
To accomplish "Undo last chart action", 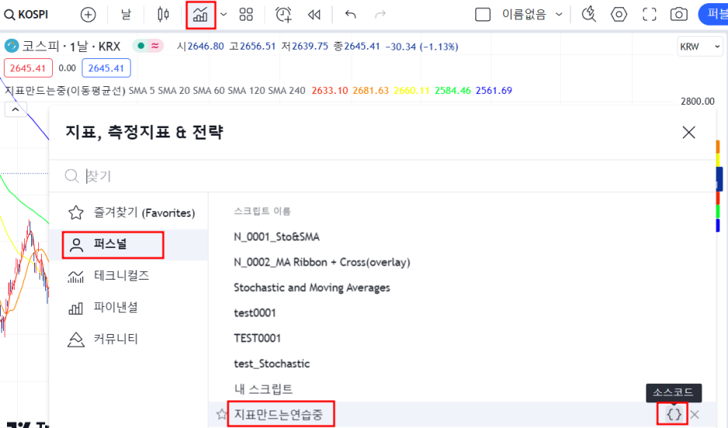I will [x=351, y=15].
